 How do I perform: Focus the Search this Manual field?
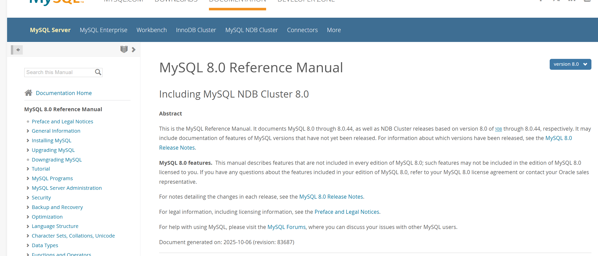63,73
